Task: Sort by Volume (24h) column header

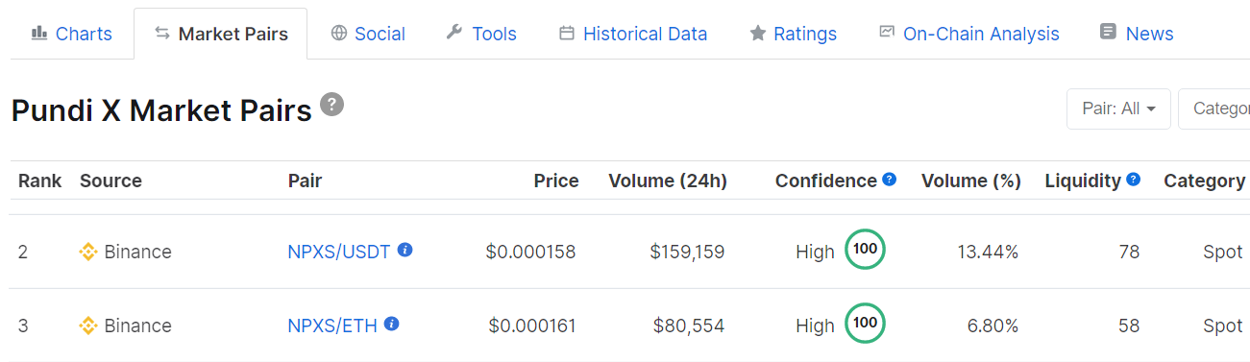Action: 668,181
